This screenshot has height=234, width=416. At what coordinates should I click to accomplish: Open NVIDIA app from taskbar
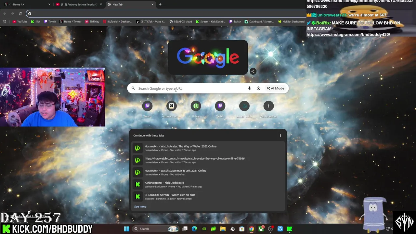pos(204,229)
